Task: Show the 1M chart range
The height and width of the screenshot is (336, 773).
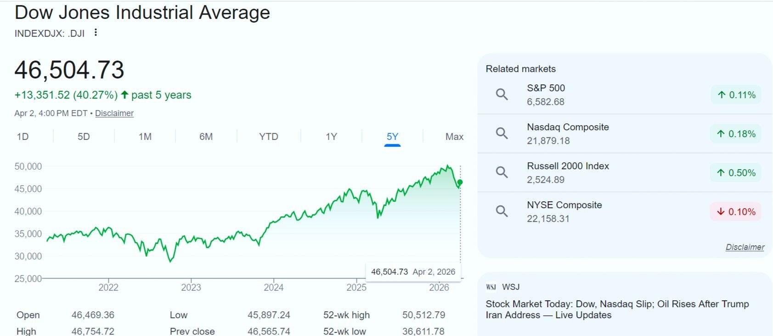Action: [x=145, y=137]
